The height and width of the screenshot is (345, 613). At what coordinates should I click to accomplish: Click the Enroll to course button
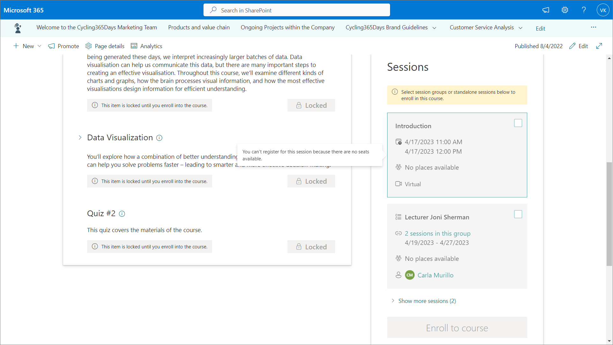(457, 328)
